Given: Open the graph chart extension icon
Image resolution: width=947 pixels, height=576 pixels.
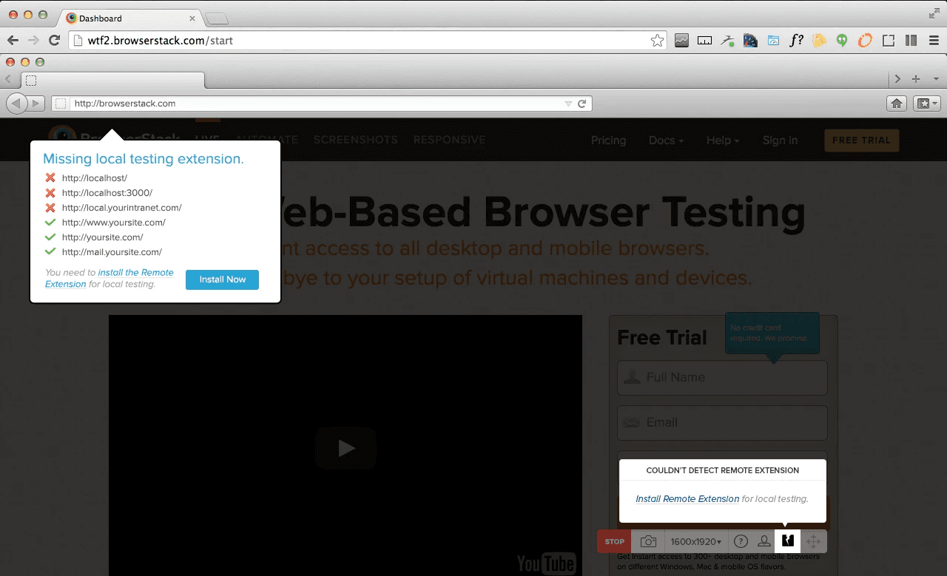Looking at the screenshot, I should [x=681, y=41].
